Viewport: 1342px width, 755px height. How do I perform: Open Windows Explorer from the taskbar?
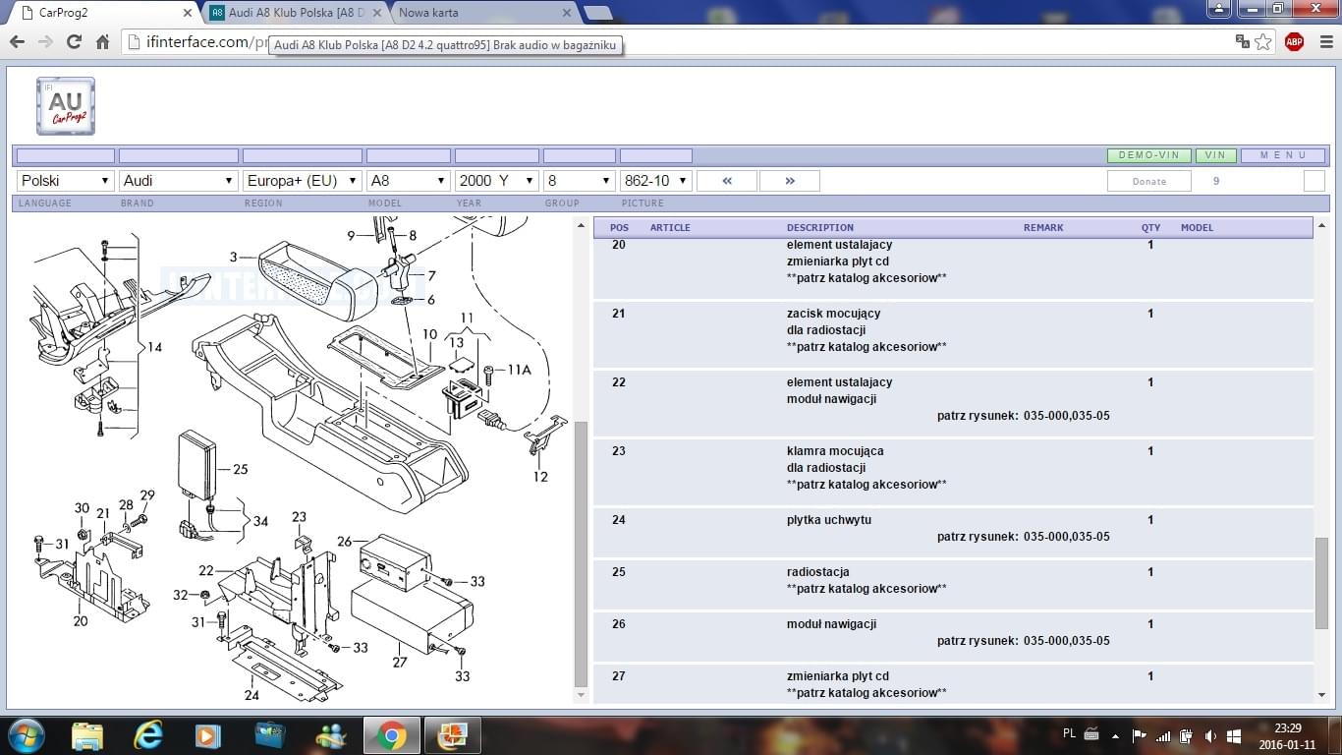(x=87, y=735)
